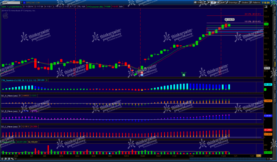This screenshot has height=162, width=277.
Task: Open the Trade sidebar tab
Action: click(x=275, y=9)
